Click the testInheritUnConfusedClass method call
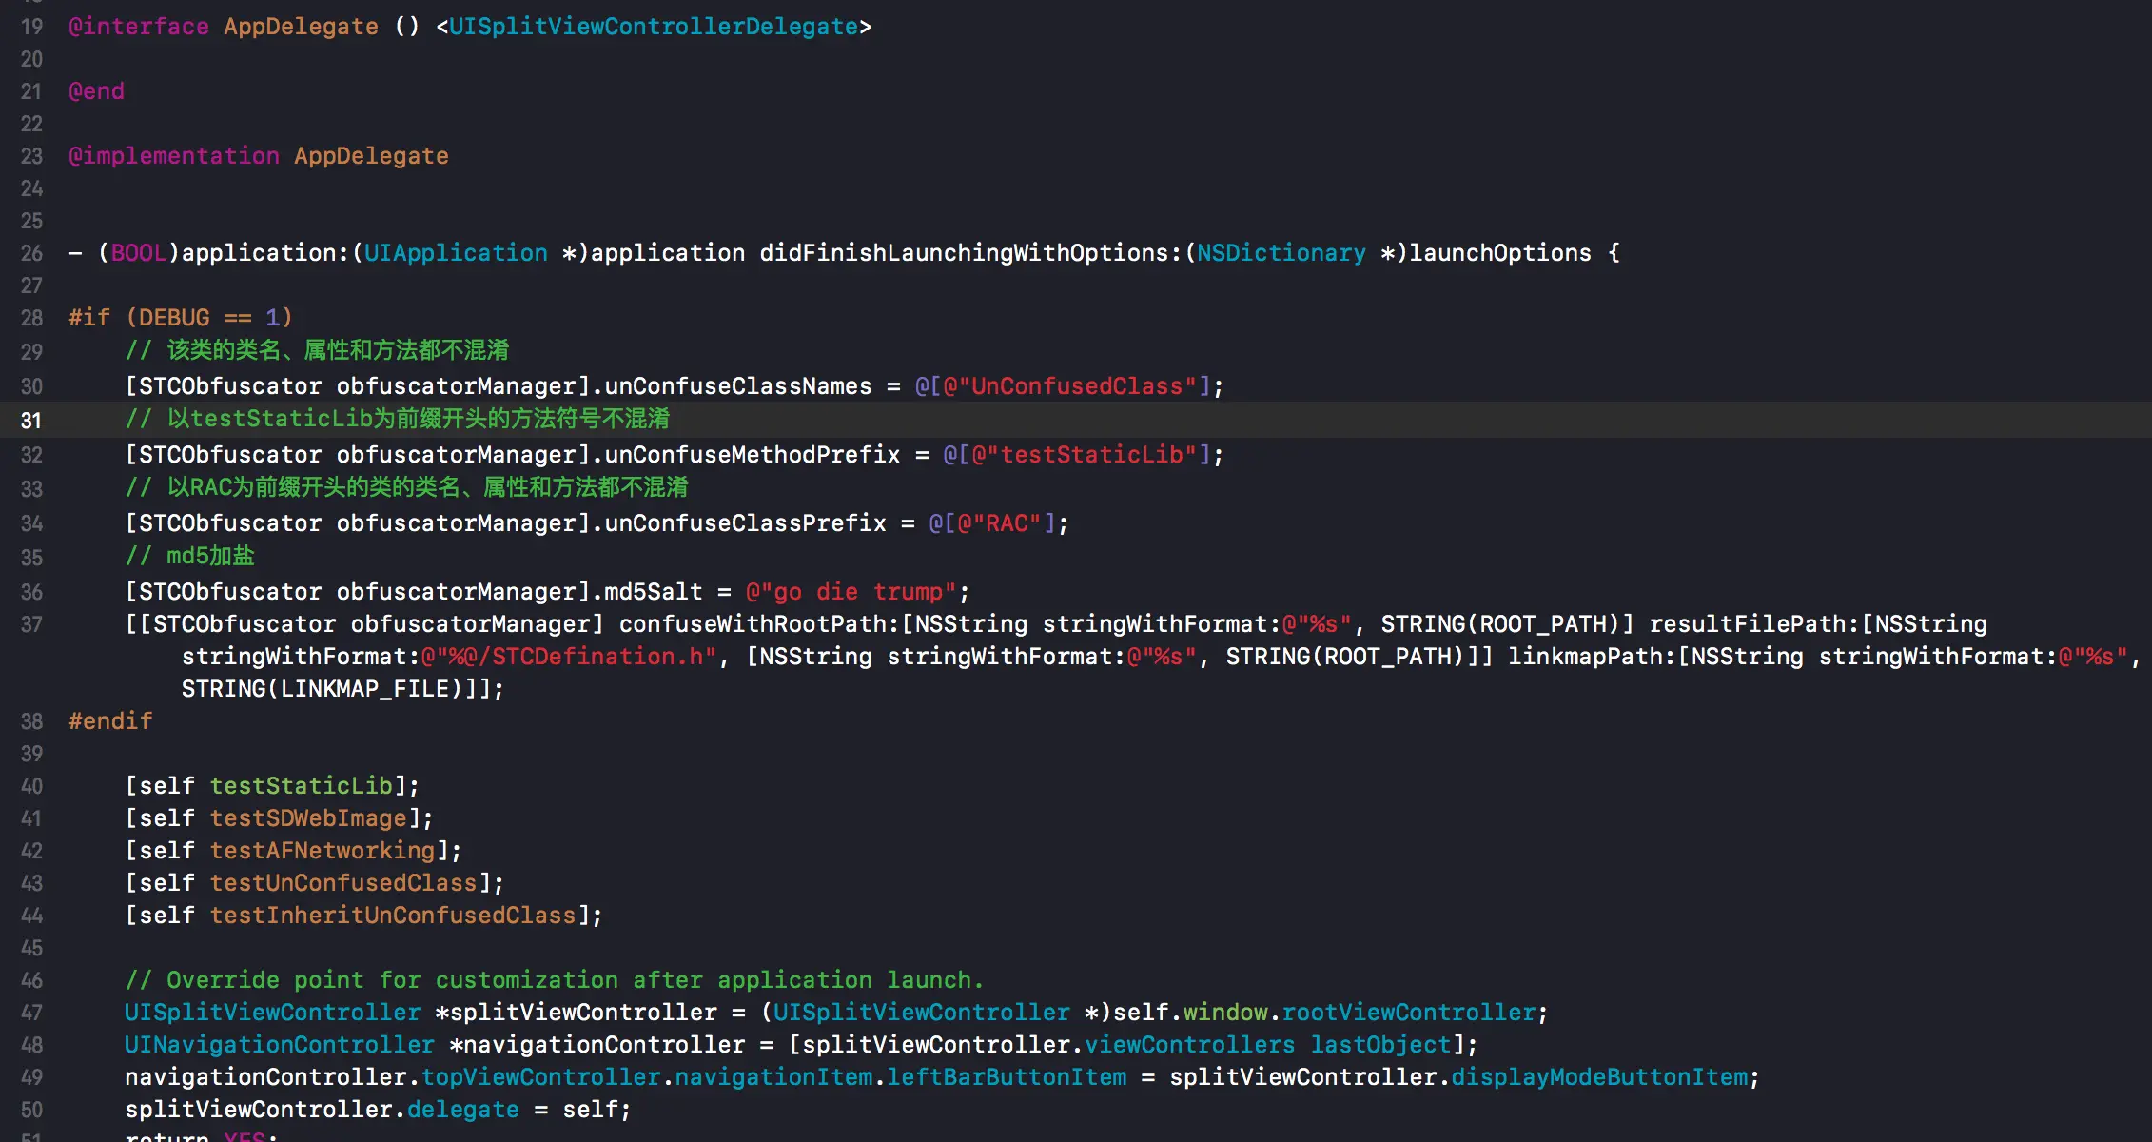This screenshot has width=2152, height=1142. point(393,916)
